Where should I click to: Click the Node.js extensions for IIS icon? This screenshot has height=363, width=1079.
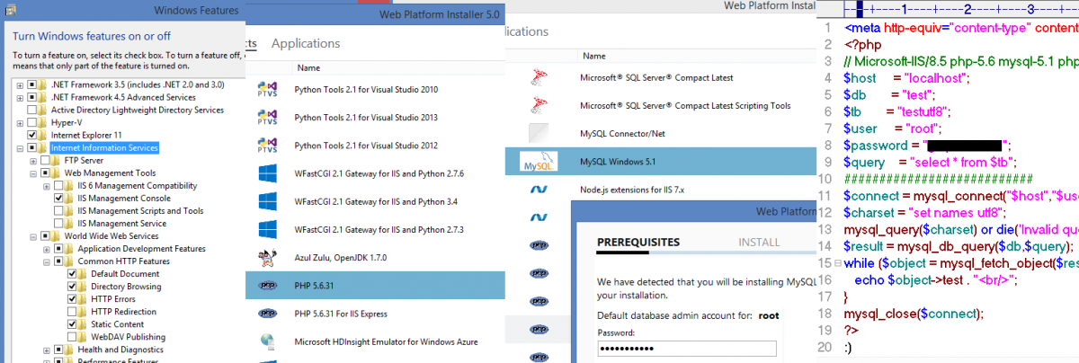click(x=539, y=190)
